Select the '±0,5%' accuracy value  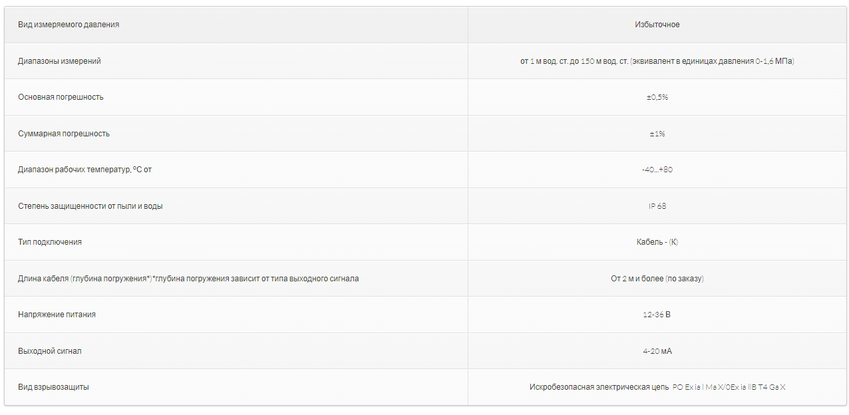tap(657, 97)
